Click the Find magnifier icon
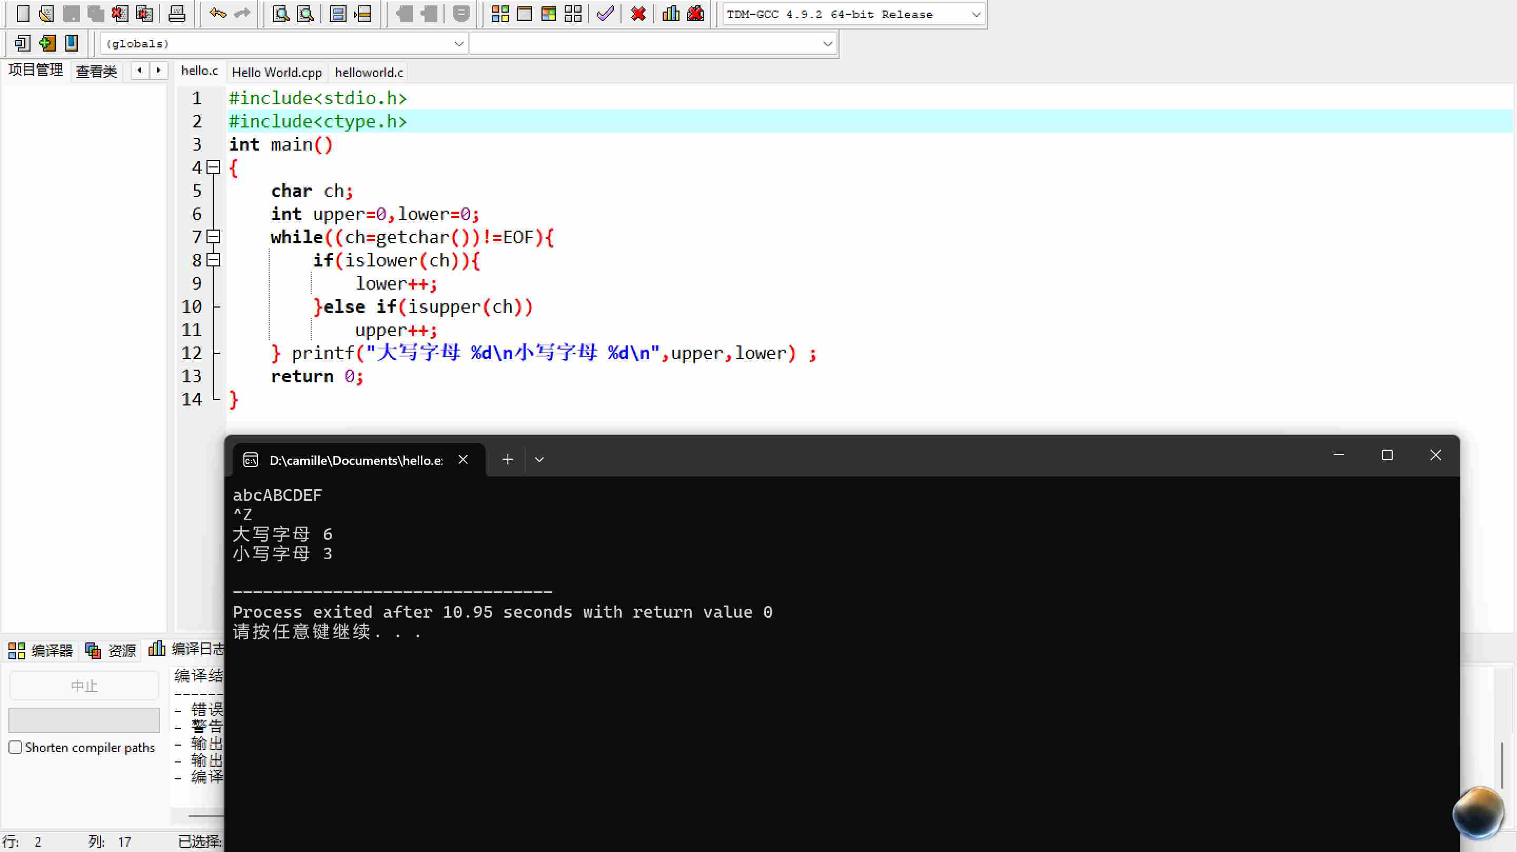 click(281, 14)
